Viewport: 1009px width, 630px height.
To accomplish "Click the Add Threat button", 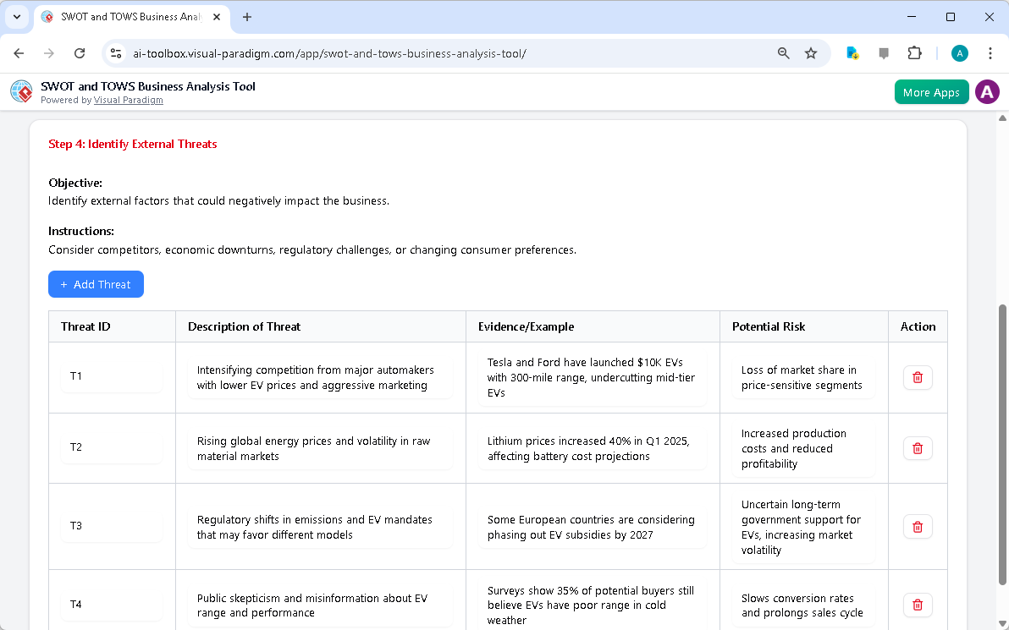I will coord(96,284).
